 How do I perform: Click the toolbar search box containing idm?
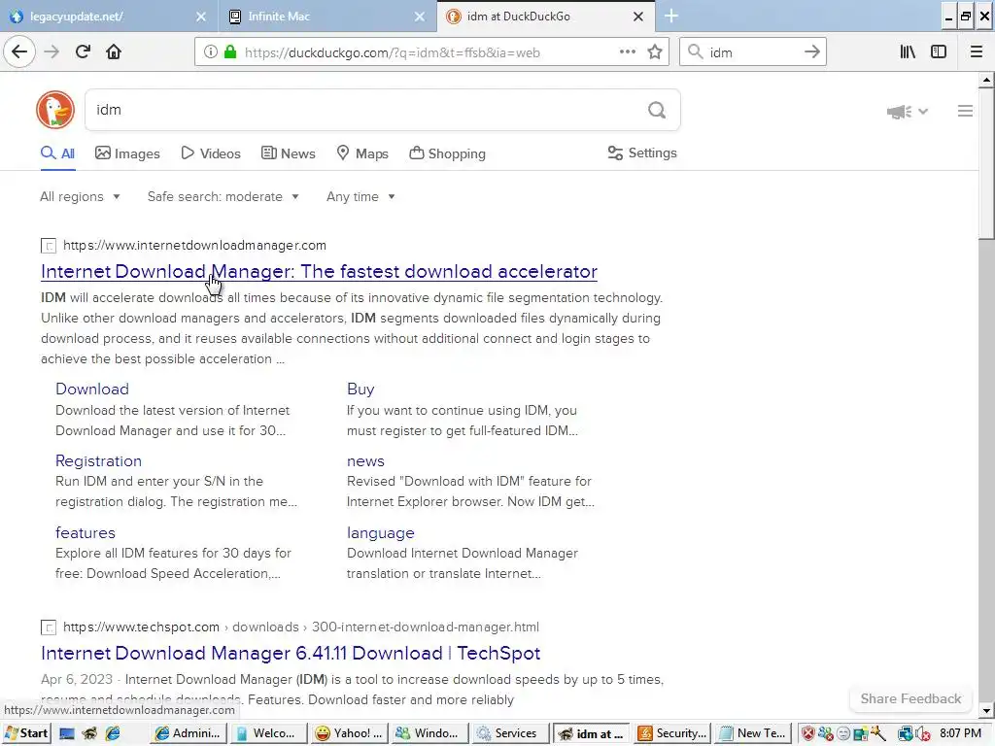pyautogui.click(x=753, y=52)
